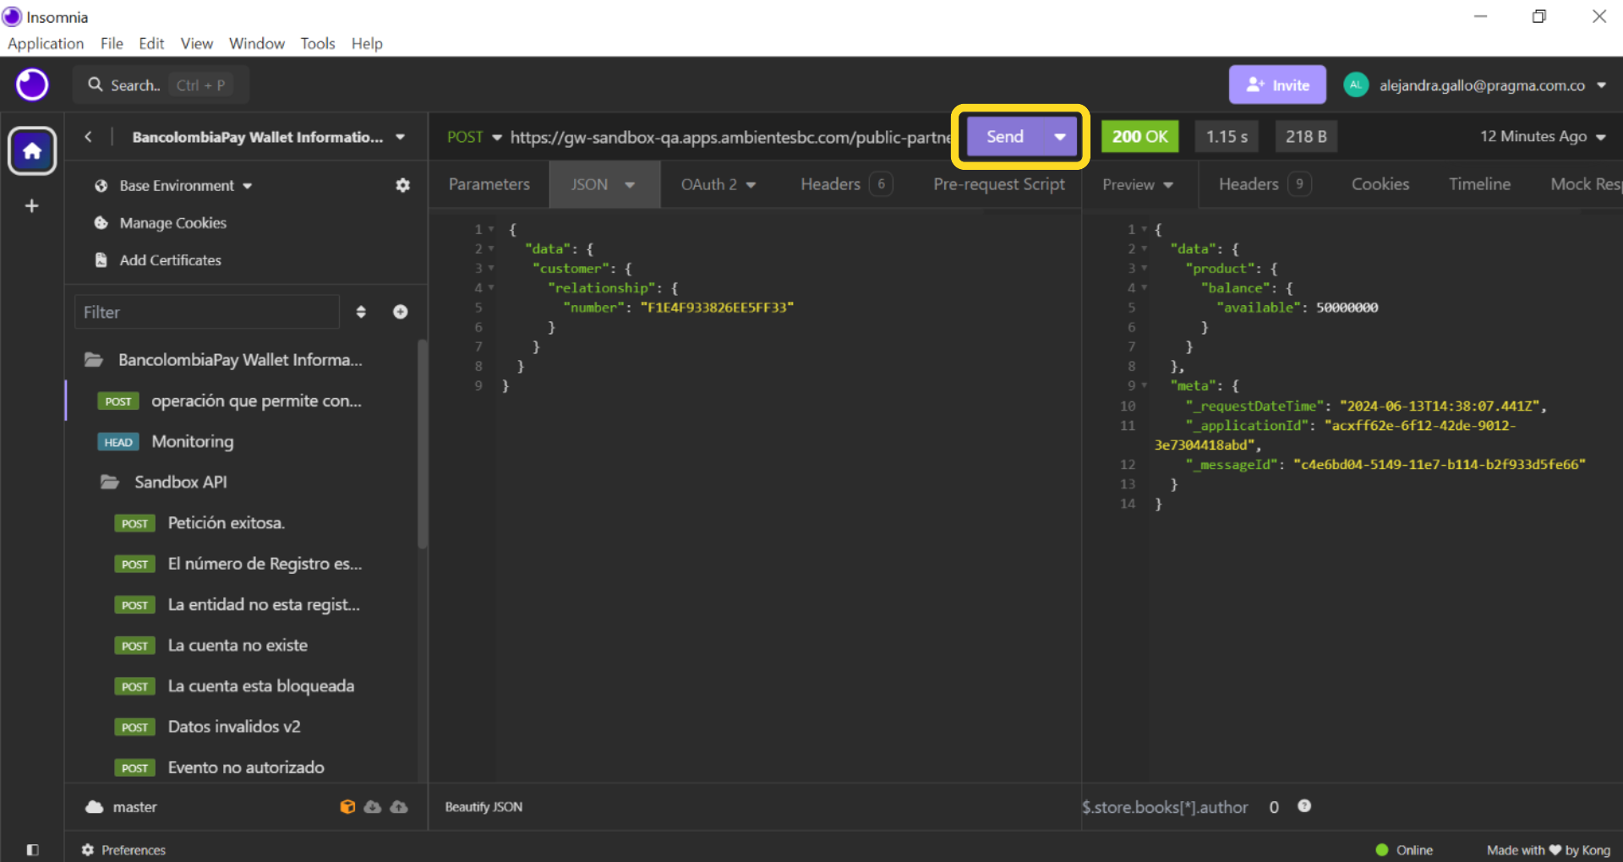Select the Monitoring HEAD request
The image size is (1623, 862).
tap(193, 442)
